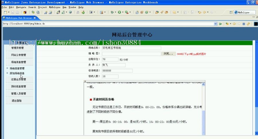Open the MyEclipse menu
This screenshot has height=139, width=258.
click(55, 7)
